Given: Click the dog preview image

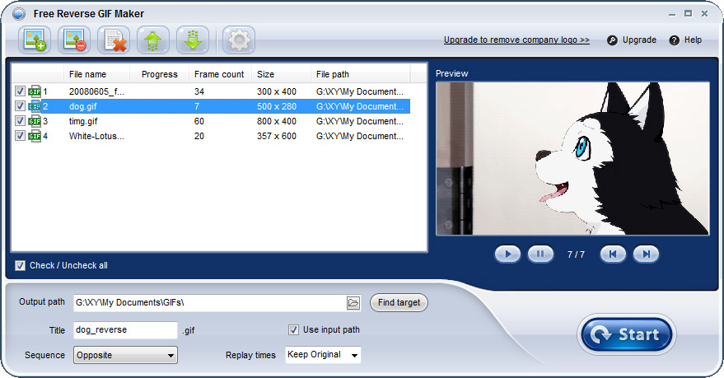Looking at the screenshot, I should (572, 158).
